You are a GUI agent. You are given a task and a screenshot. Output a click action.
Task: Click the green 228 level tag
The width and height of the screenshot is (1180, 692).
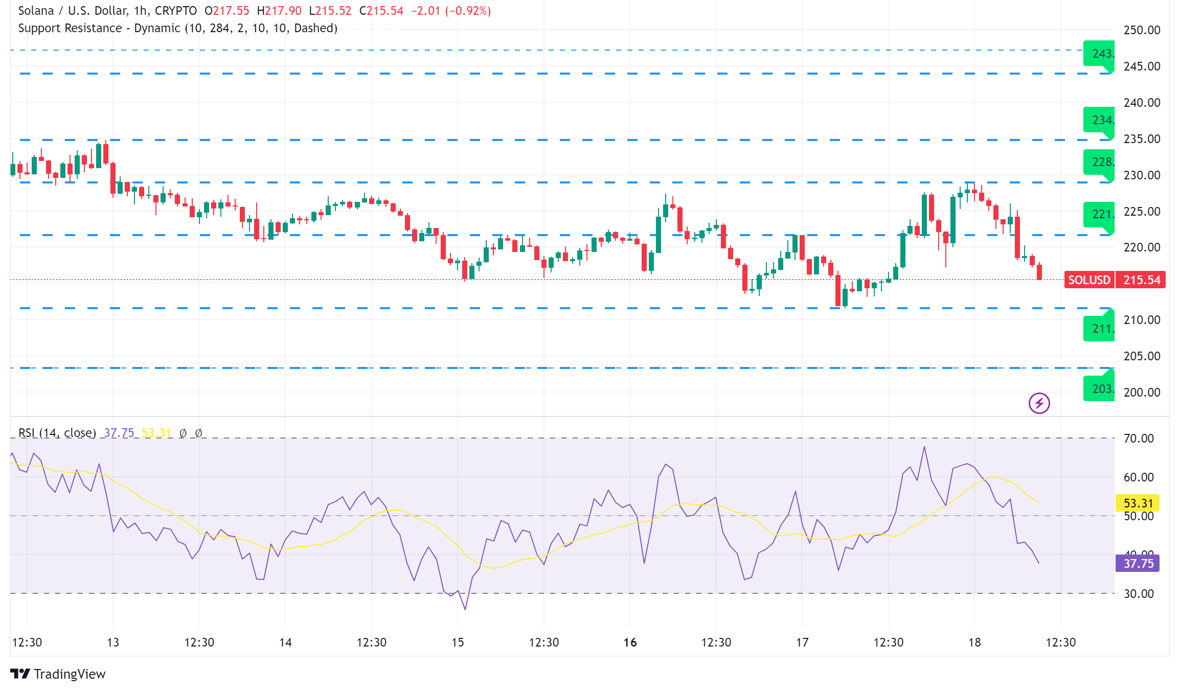(x=1099, y=162)
